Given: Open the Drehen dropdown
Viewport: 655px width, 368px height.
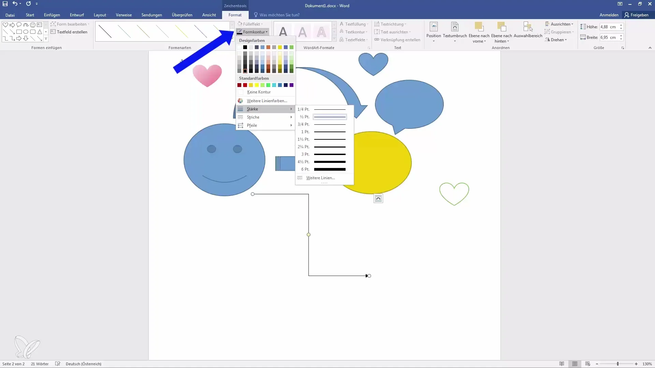Looking at the screenshot, I should (x=556, y=40).
